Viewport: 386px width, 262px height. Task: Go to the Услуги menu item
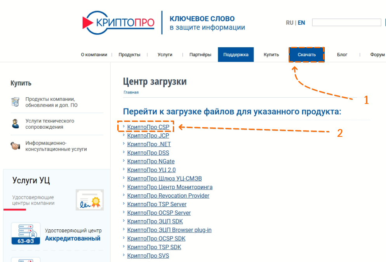[x=165, y=55]
